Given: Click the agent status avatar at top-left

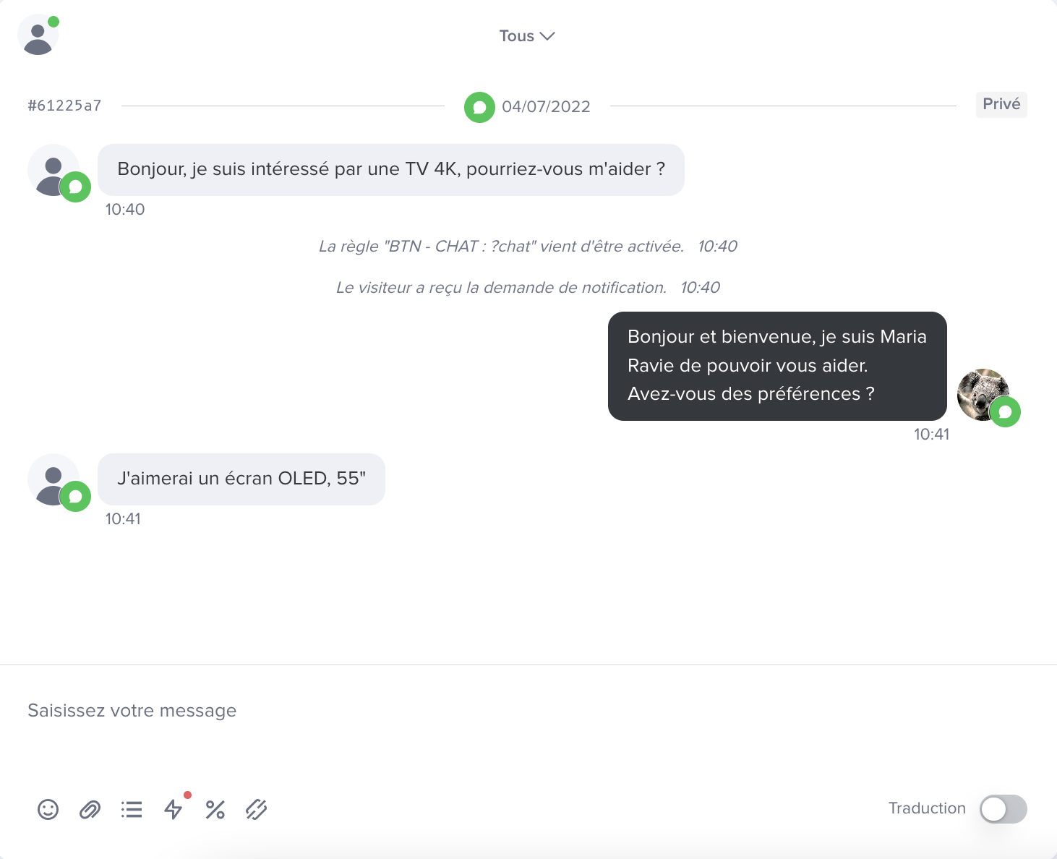Looking at the screenshot, I should click(x=38, y=35).
